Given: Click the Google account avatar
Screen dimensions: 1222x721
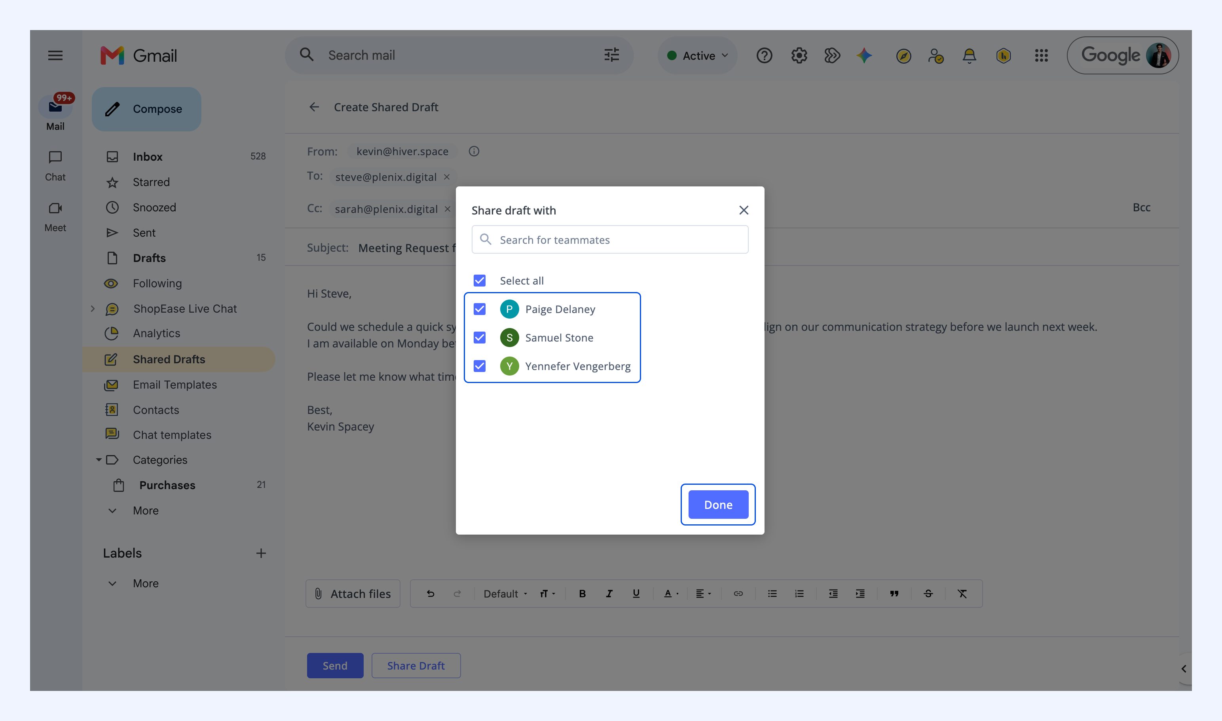Looking at the screenshot, I should point(1158,55).
